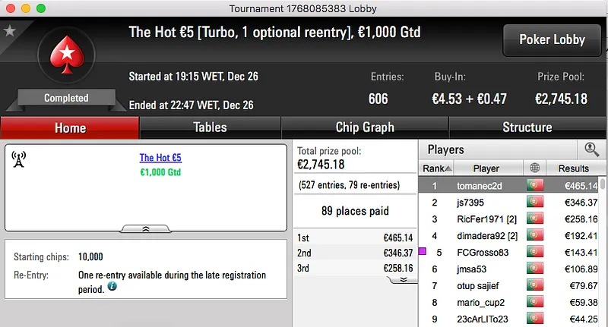
Task: Click tomanec2d's Portugal flag icon
Action: (x=534, y=185)
